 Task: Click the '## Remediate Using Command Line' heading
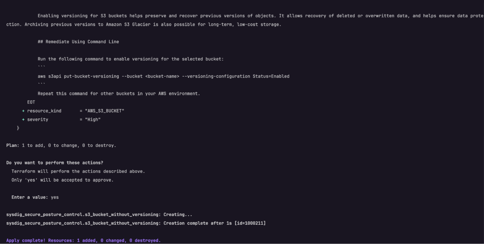click(78, 42)
